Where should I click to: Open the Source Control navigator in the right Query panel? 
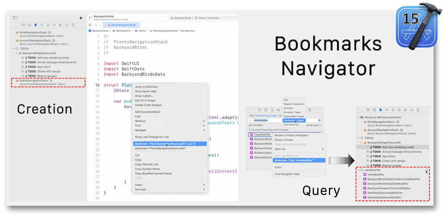(374, 110)
